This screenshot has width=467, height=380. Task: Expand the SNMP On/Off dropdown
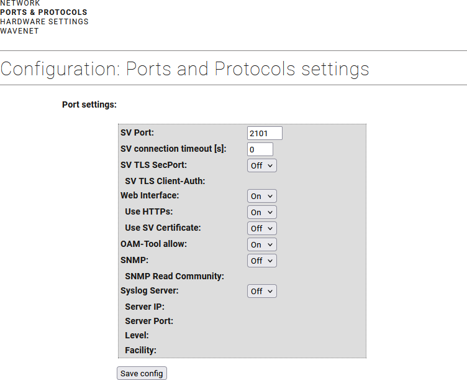pos(262,261)
